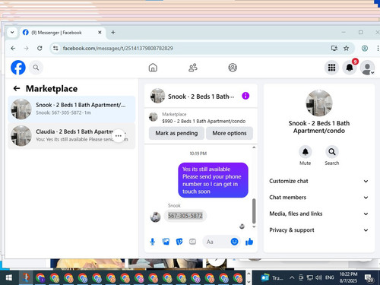
Task: Choose a sticker icon
Action: coord(179,242)
